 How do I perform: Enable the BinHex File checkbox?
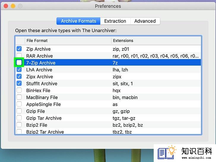pos(19,90)
